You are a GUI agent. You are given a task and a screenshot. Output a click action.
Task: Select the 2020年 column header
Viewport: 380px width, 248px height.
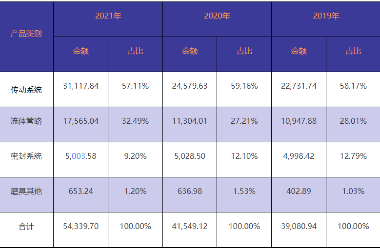coord(217,16)
